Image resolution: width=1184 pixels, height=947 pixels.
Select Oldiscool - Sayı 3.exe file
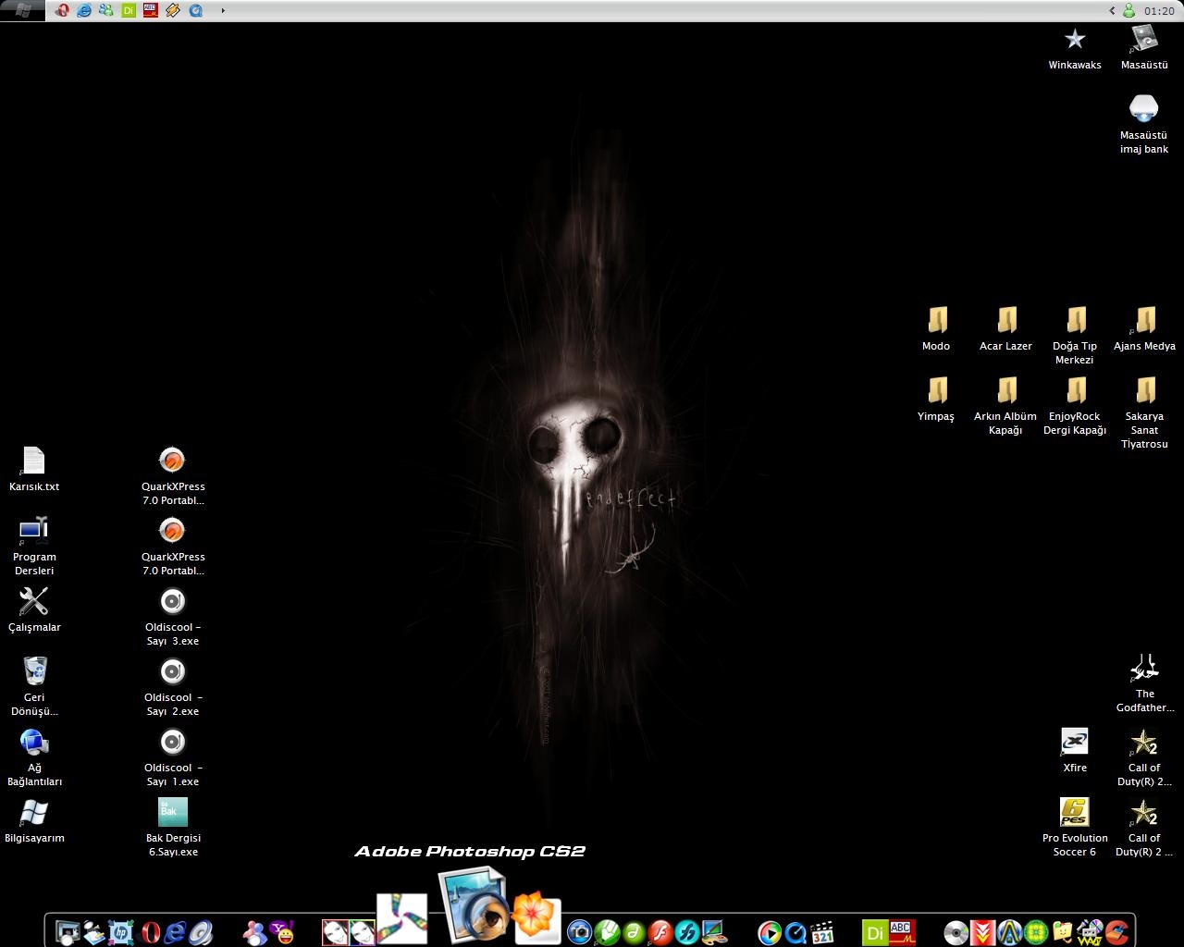pos(173,617)
